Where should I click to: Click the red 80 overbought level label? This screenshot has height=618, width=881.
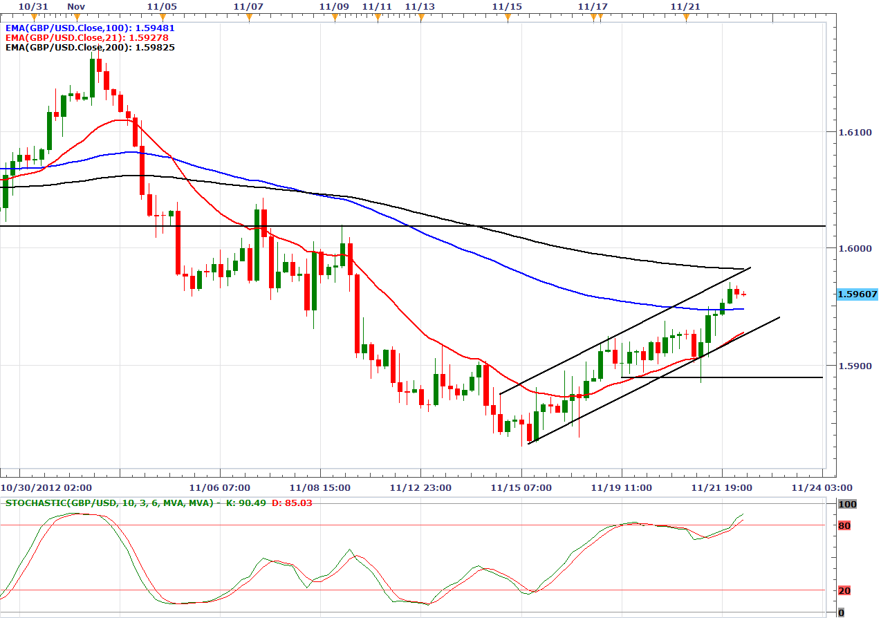coord(844,526)
